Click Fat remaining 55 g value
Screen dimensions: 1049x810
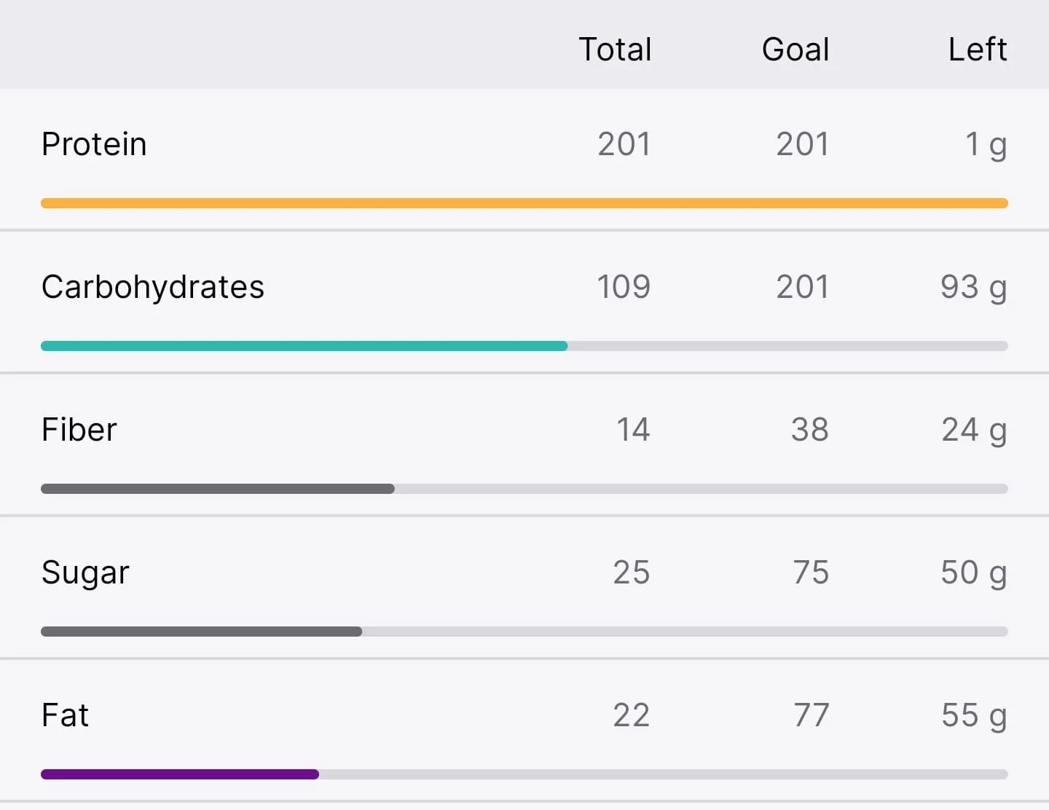pyautogui.click(x=975, y=717)
